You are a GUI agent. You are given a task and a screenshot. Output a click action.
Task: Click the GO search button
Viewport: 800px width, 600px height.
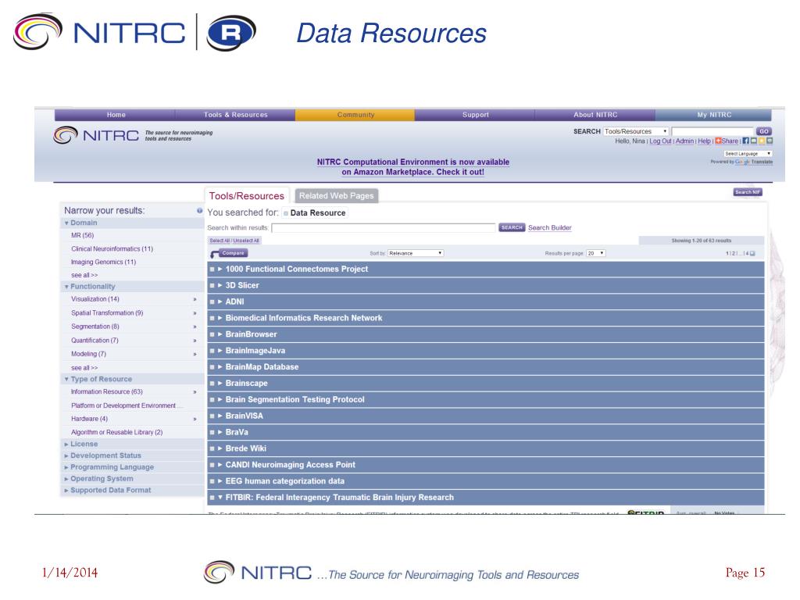click(x=764, y=131)
